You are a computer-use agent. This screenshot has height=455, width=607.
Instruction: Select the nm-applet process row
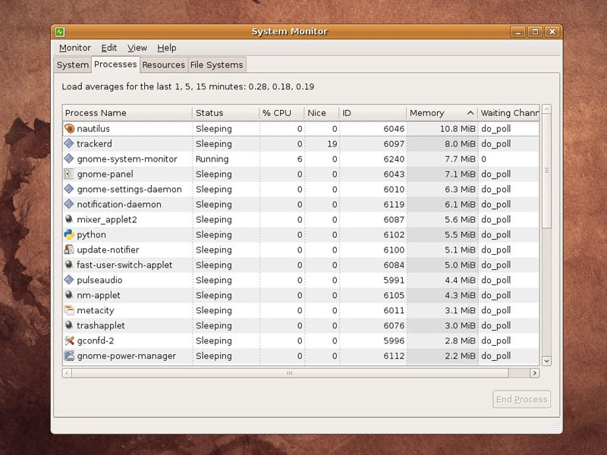pyautogui.click(x=228, y=295)
